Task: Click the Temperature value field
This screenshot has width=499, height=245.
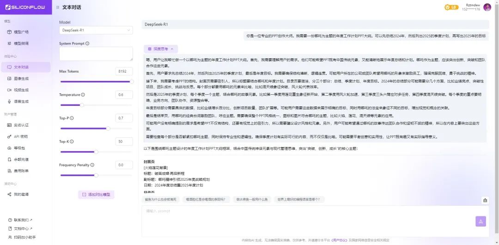Action: coord(124,95)
